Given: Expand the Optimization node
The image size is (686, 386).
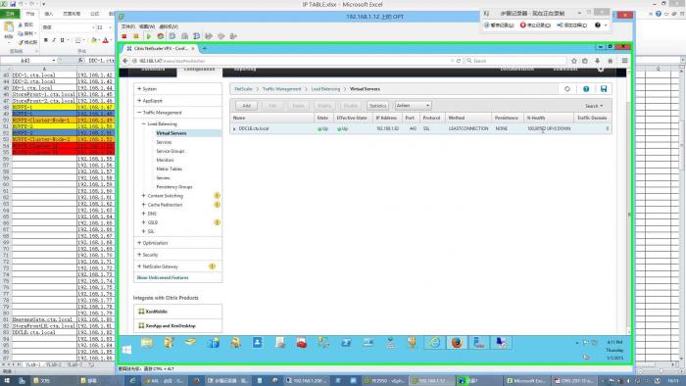Looking at the screenshot, I should (x=139, y=243).
